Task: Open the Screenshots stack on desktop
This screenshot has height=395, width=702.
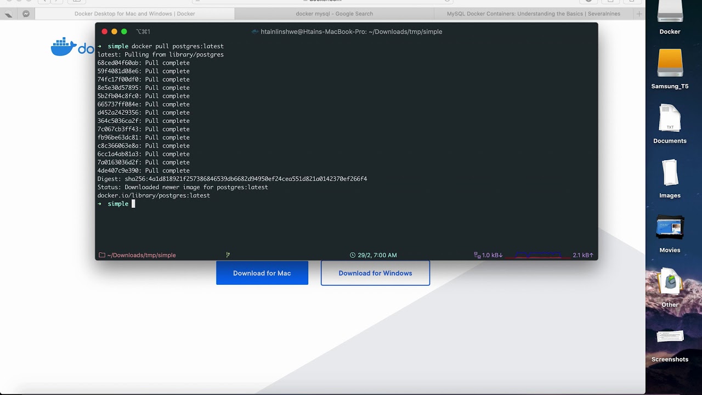Action: pyautogui.click(x=670, y=337)
